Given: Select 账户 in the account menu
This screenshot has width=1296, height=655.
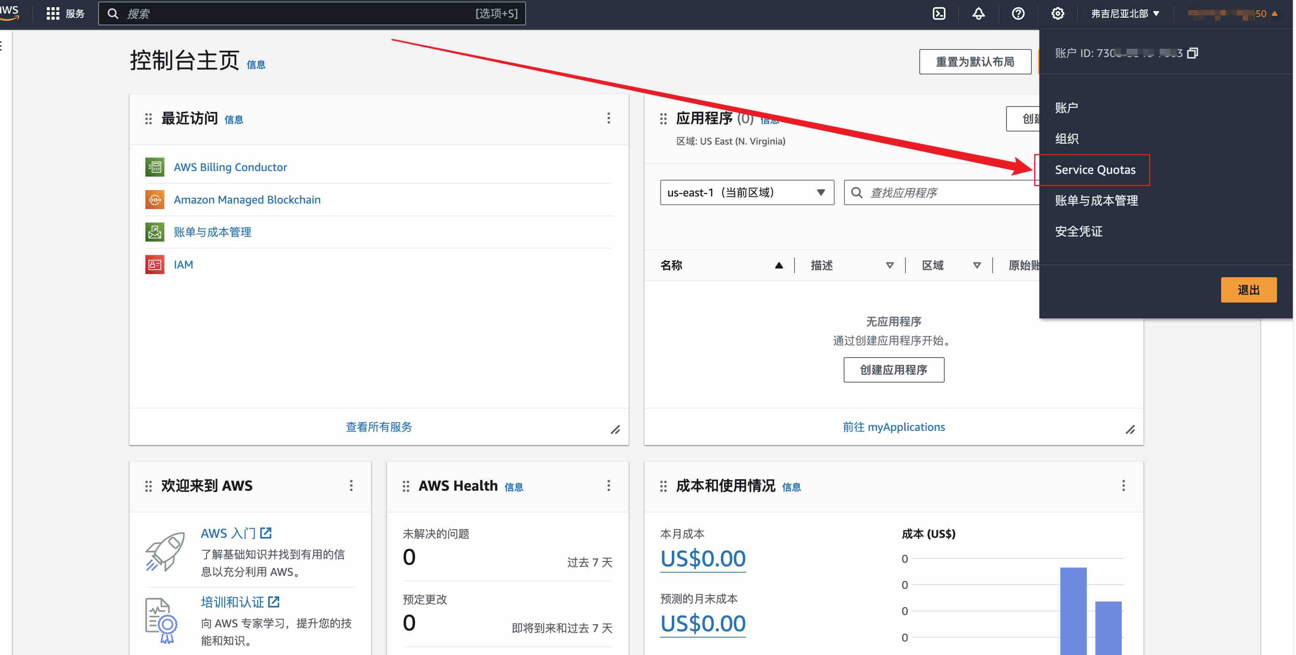Looking at the screenshot, I should 1066,108.
